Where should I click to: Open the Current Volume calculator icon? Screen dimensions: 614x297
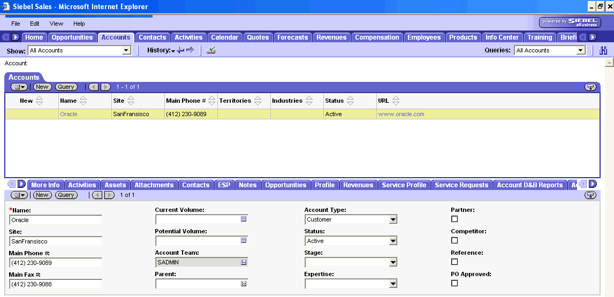click(x=244, y=219)
